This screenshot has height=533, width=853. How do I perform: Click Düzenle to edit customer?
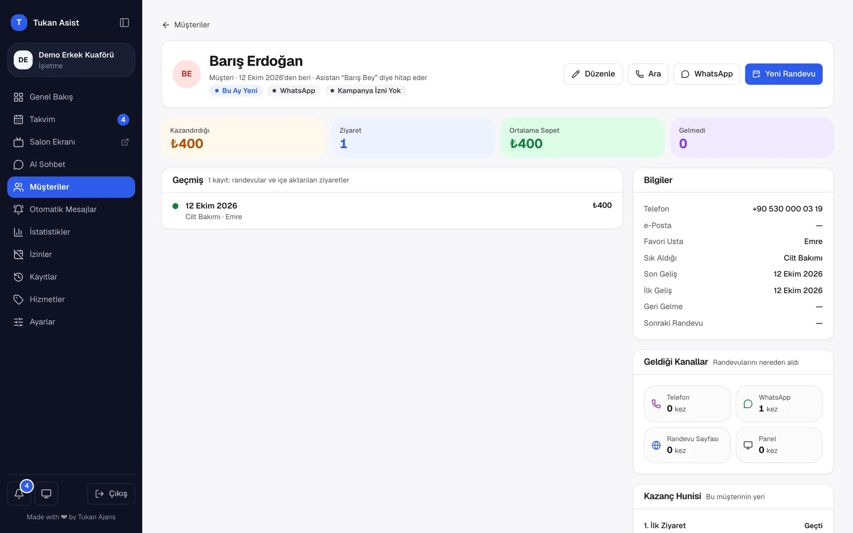pos(593,74)
